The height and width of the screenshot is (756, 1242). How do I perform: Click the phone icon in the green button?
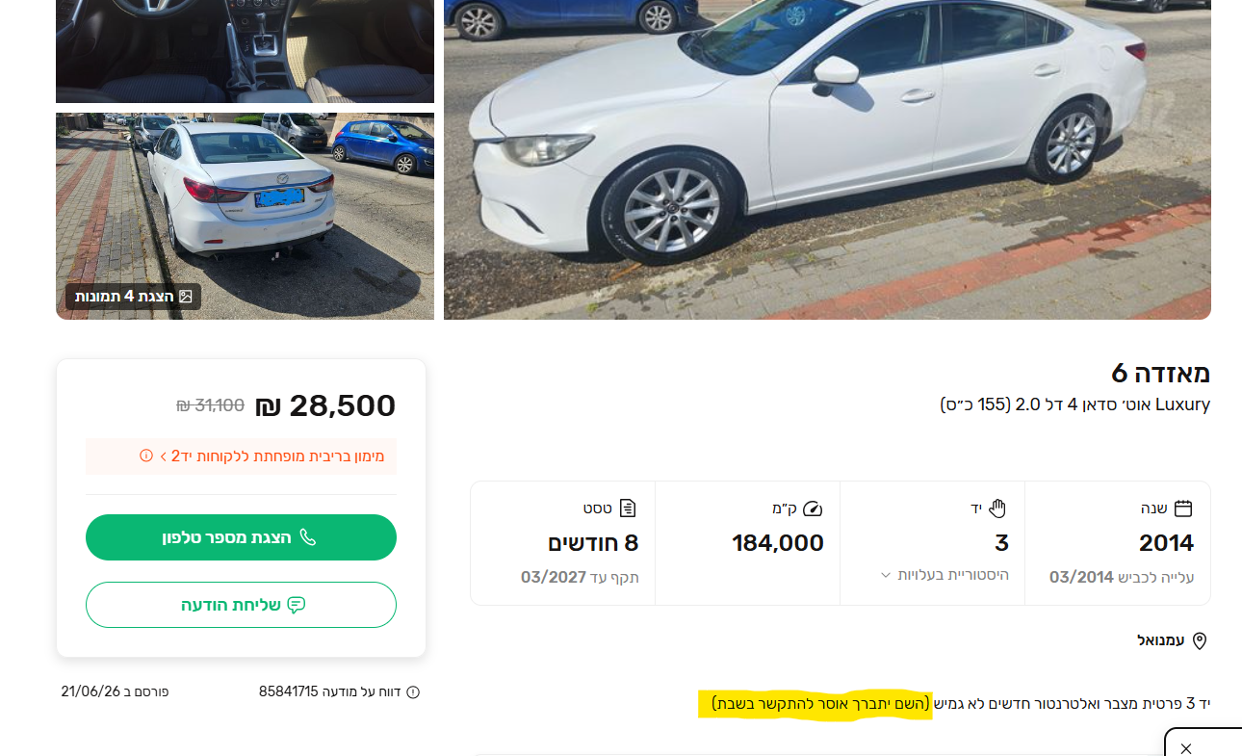click(x=308, y=537)
